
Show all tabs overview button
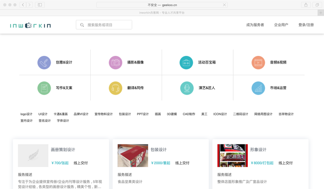point(317,5)
